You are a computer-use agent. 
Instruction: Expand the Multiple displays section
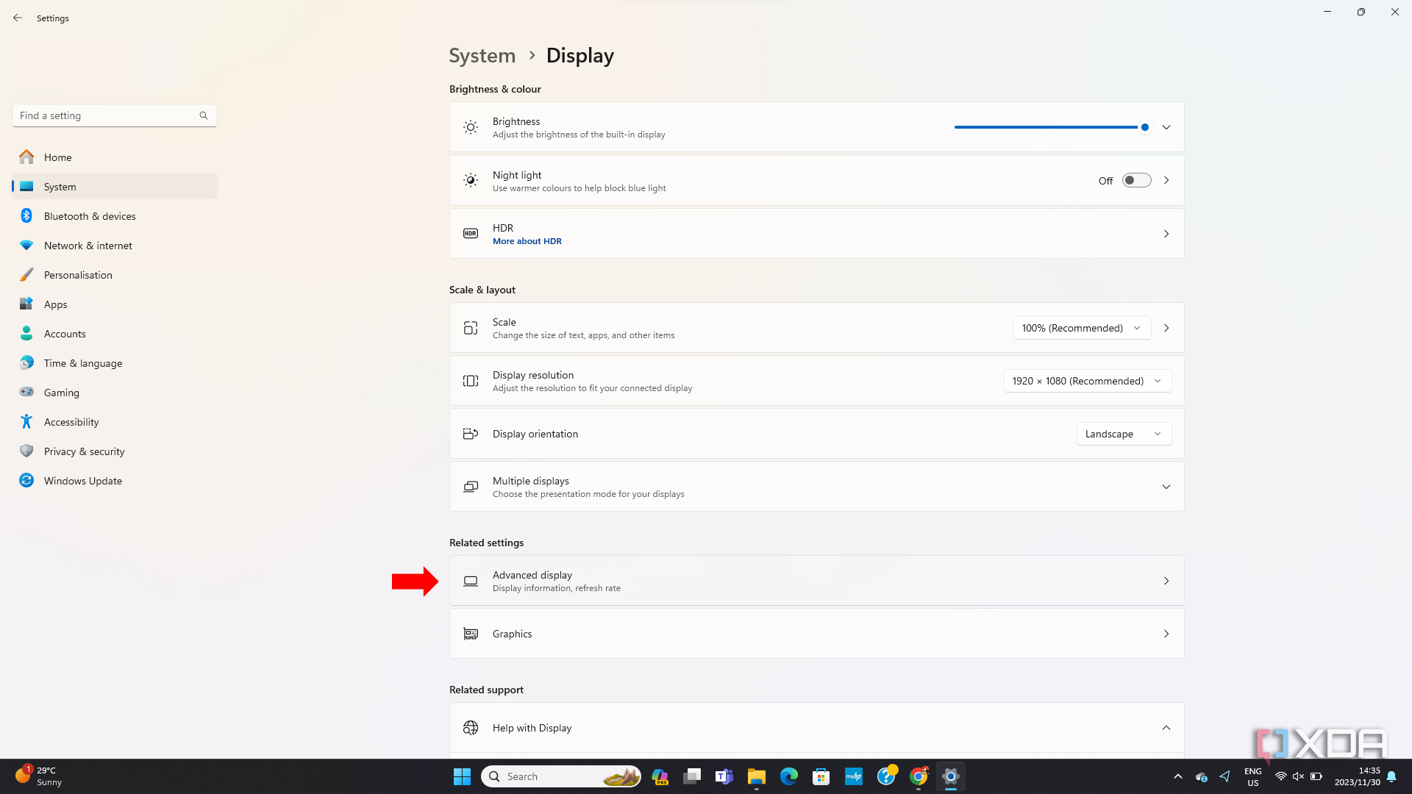pos(1166,487)
